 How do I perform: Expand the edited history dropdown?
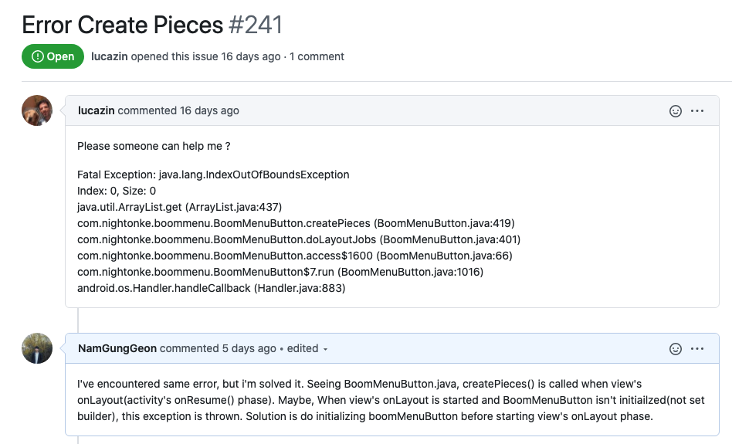[307, 349]
